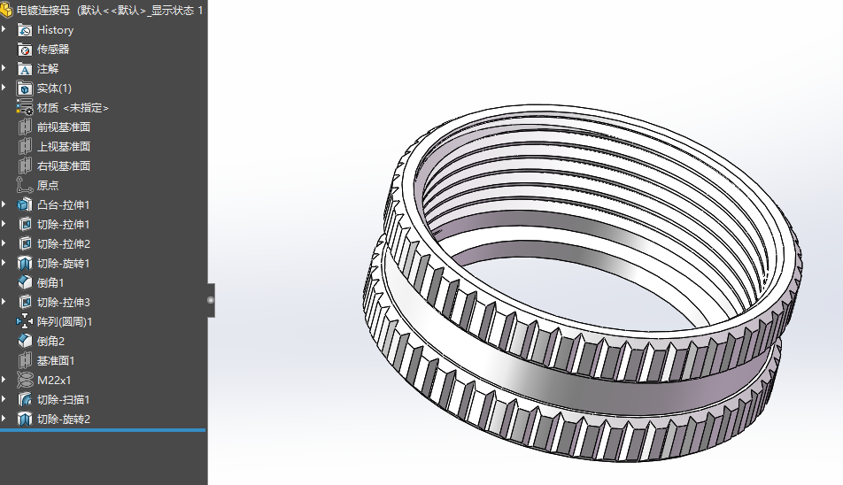
Task: Click the 倒角2 chamfer icon
Action: point(25,341)
